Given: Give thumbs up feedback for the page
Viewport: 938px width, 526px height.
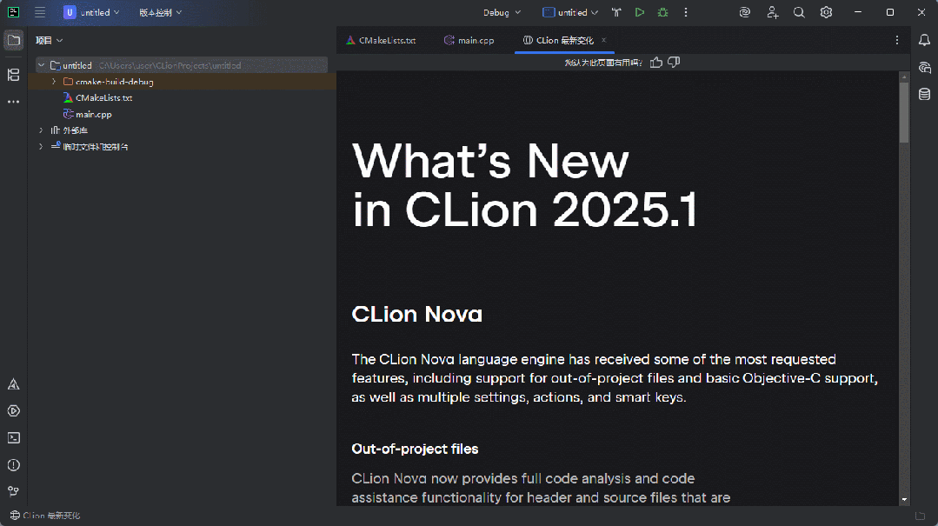Looking at the screenshot, I should (656, 63).
